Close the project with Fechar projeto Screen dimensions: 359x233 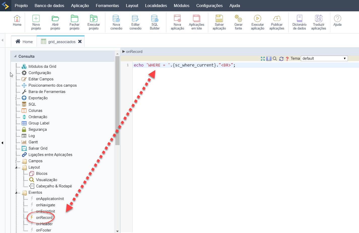(x=75, y=22)
